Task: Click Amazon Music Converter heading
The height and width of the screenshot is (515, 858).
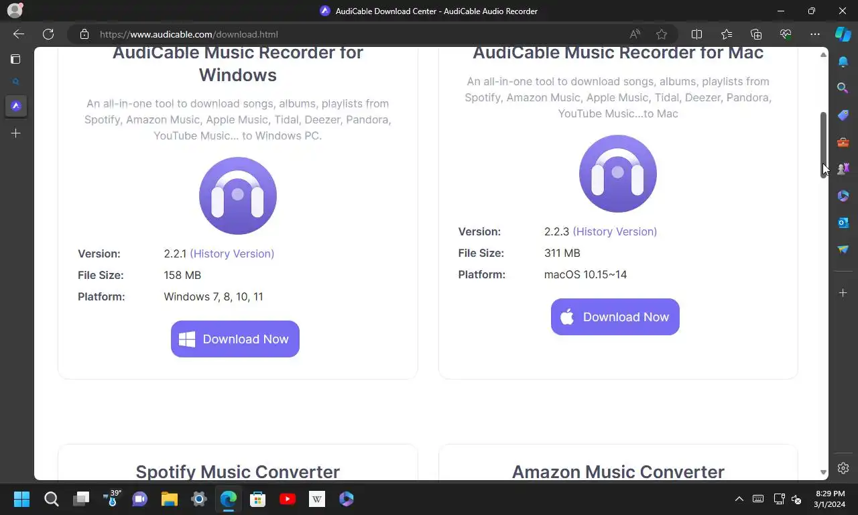Action: pos(618,471)
